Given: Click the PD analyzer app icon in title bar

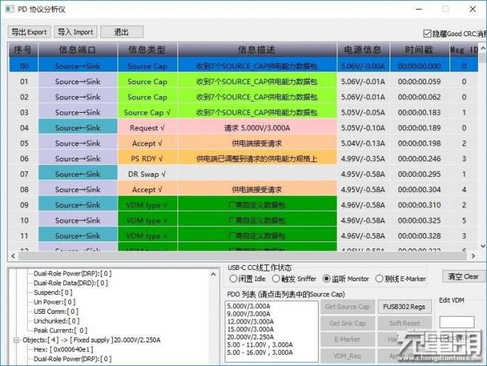Looking at the screenshot, I should (8, 8).
